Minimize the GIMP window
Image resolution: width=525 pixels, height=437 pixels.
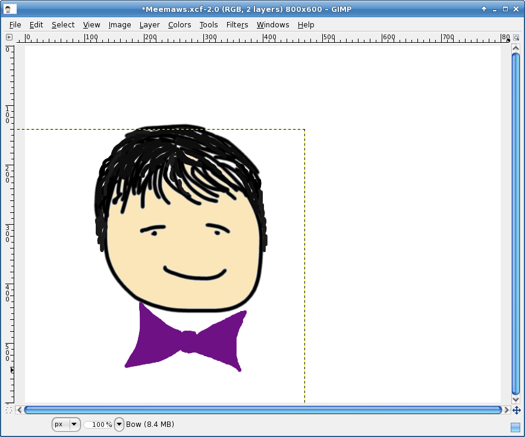coord(495,10)
